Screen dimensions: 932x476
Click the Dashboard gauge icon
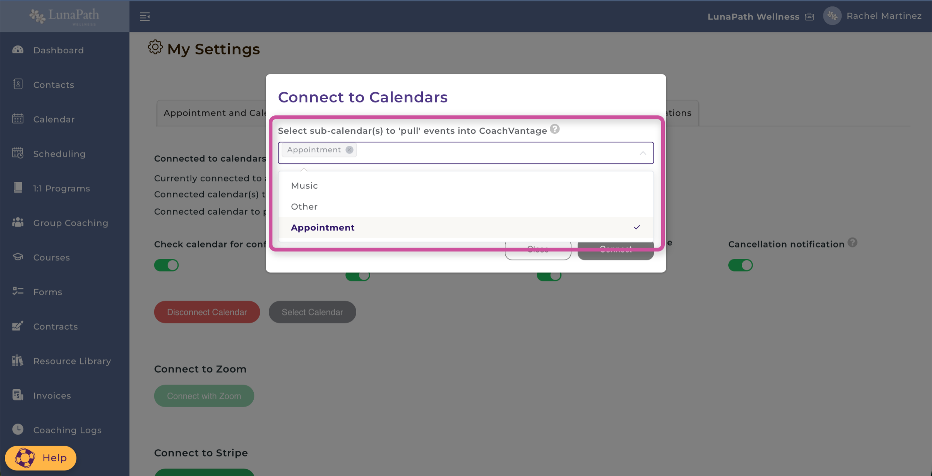(18, 50)
